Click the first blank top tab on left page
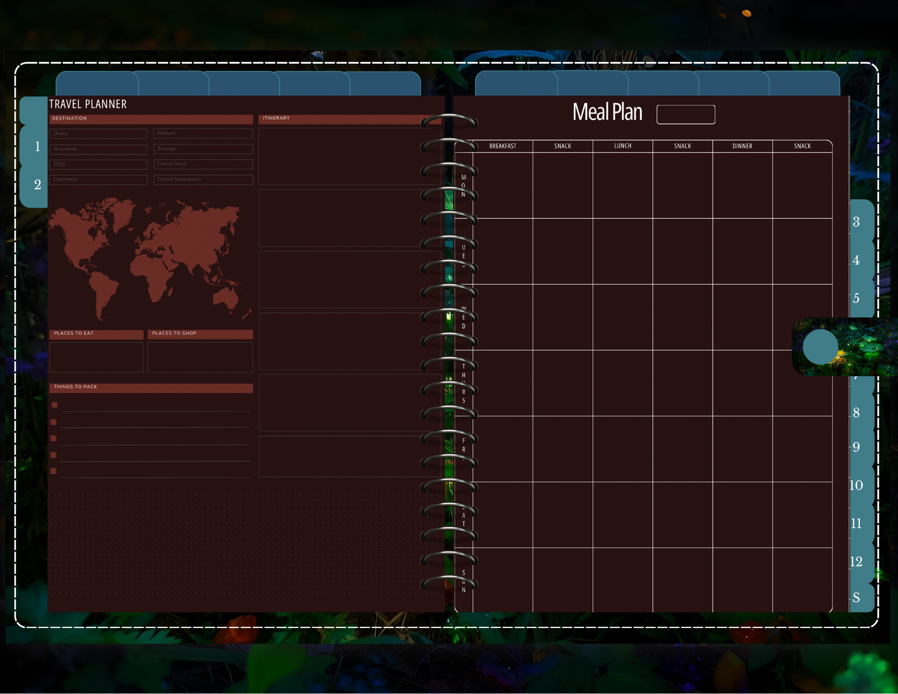The height and width of the screenshot is (694, 898). click(x=97, y=84)
